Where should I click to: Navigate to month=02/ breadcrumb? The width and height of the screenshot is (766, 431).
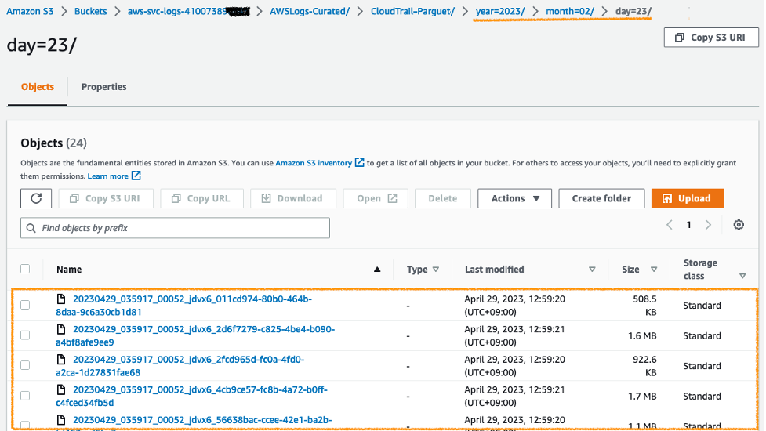coord(570,11)
